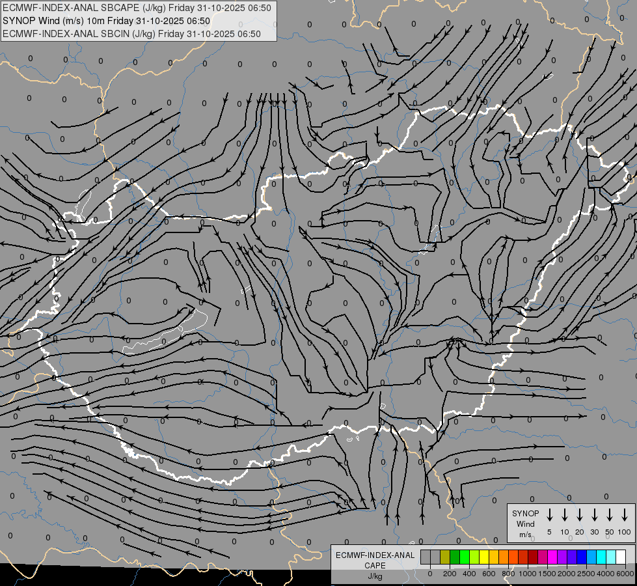Click the 'SYNOP' label in wind legend

[x=525, y=513]
